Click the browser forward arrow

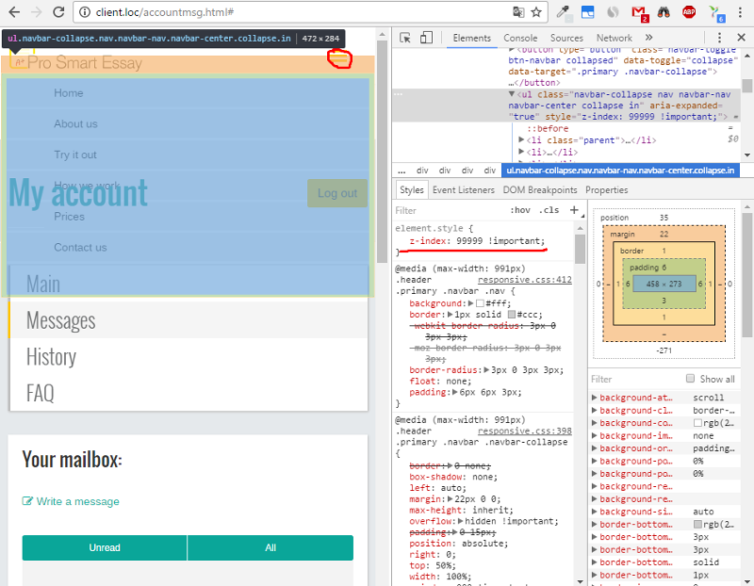37,12
